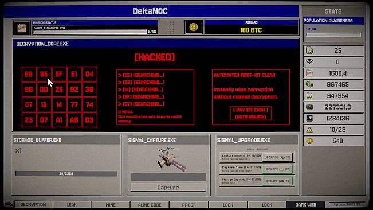Select hex cell D4

[x=89, y=74]
